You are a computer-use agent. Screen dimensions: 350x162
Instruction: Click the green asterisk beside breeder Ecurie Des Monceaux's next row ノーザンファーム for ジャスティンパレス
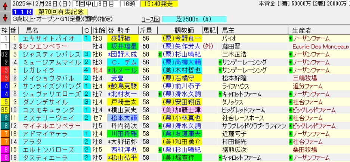pos(291,54)
